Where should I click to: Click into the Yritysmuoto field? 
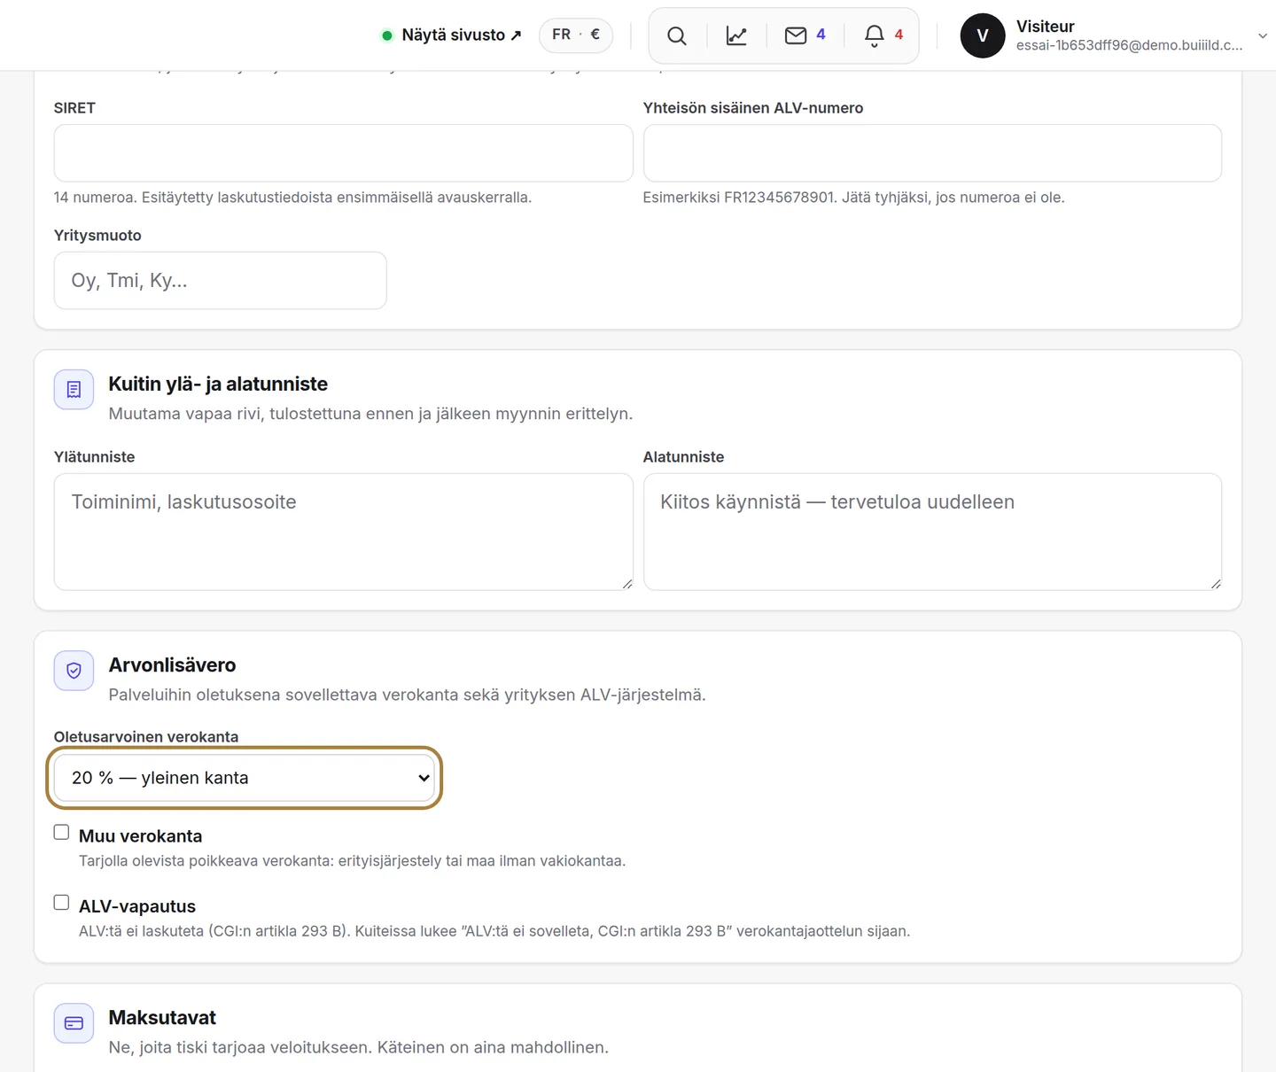(x=220, y=281)
